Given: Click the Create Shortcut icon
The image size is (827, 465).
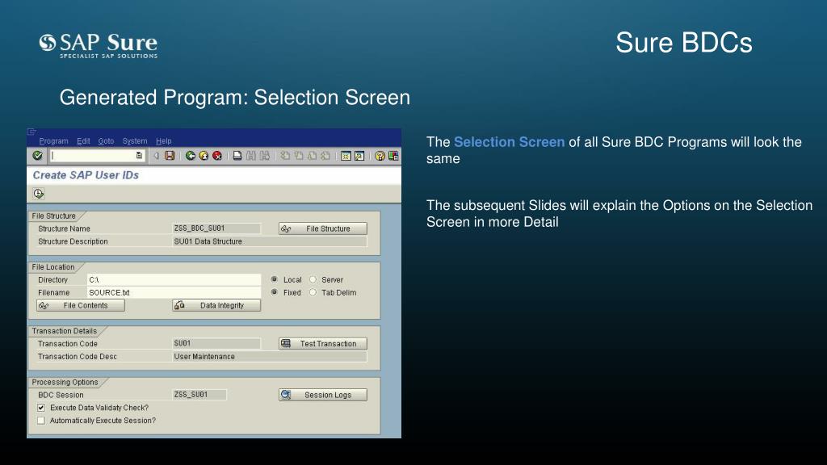Looking at the screenshot, I should click(x=359, y=156).
